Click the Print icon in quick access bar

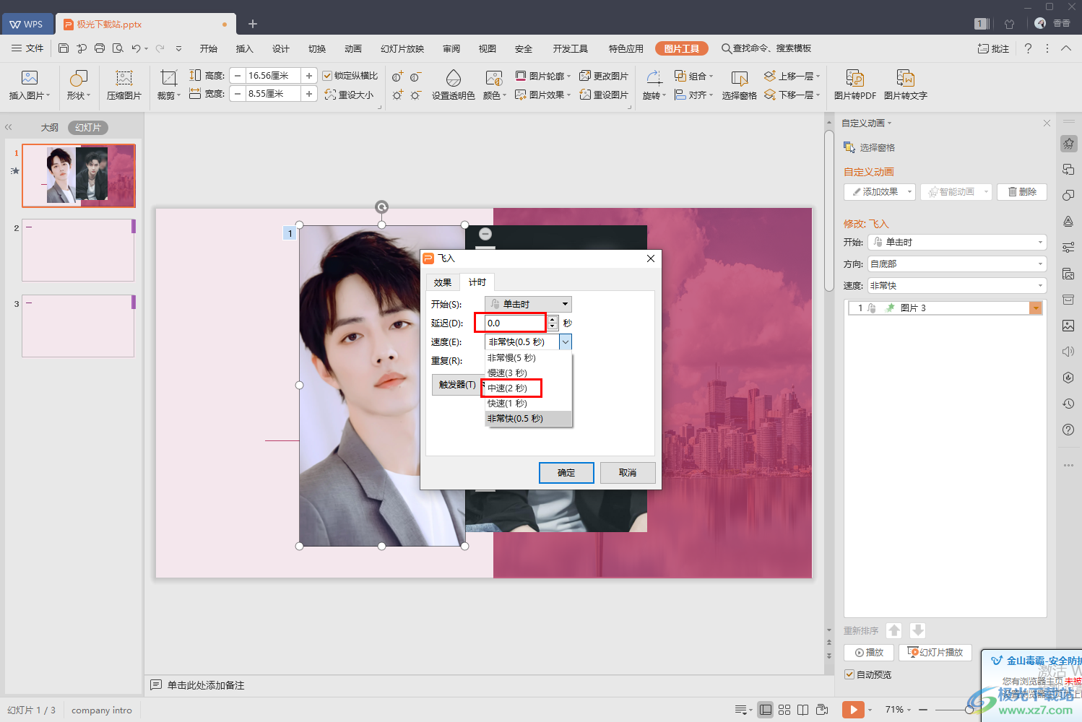point(100,48)
